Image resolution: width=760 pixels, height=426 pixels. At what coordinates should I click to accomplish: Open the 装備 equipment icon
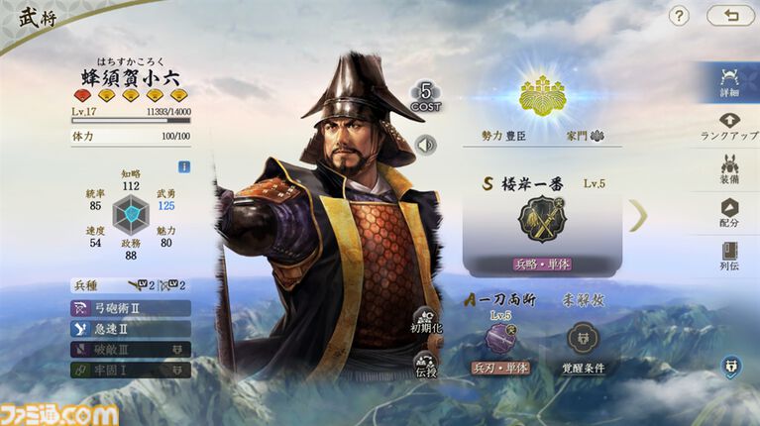[x=729, y=169]
